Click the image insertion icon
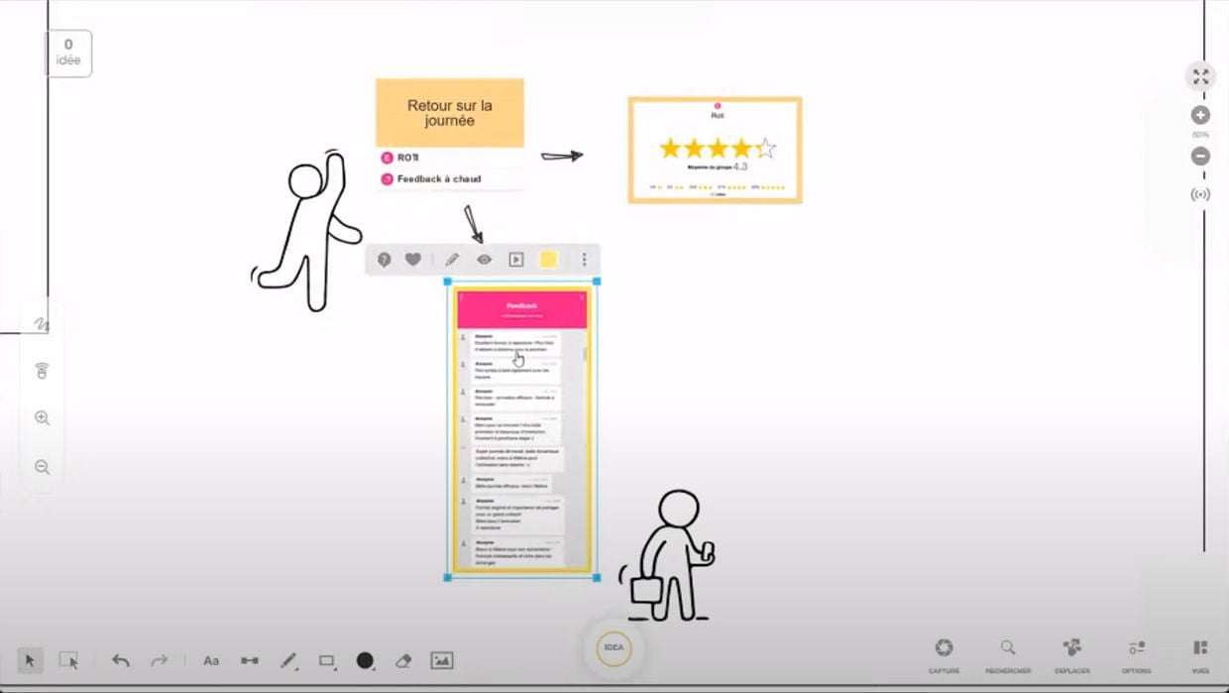This screenshot has width=1229, height=693. coord(441,660)
